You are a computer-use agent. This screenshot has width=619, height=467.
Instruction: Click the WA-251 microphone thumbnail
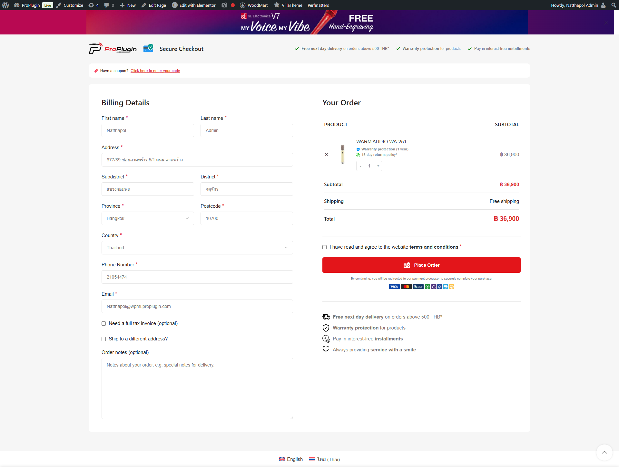click(342, 155)
